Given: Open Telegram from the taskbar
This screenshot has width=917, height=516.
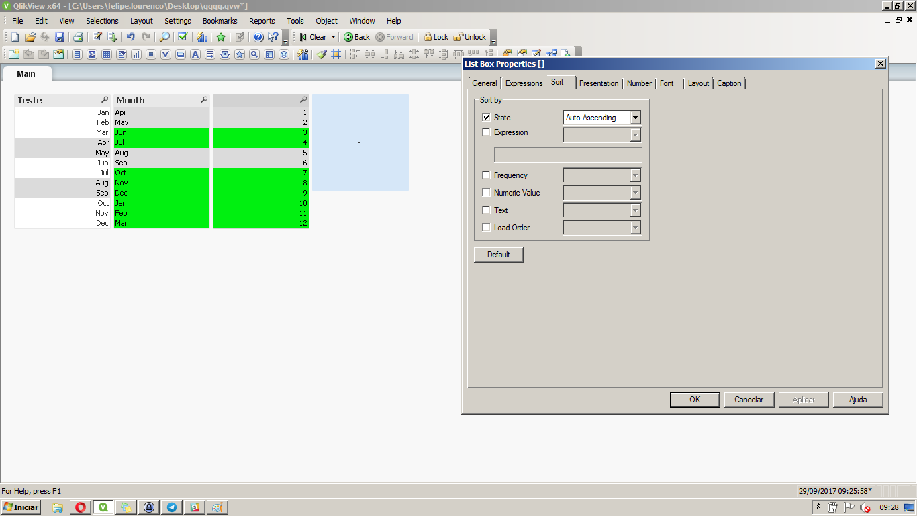Looking at the screenshot, I should coord(172,507).
